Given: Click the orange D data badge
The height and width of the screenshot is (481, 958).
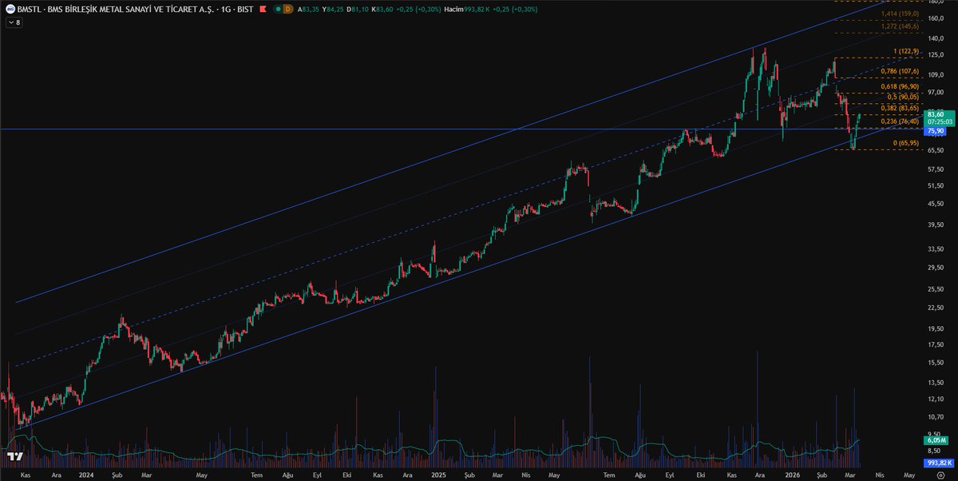Looking at the screenshot, I should (x=288, y=9).
